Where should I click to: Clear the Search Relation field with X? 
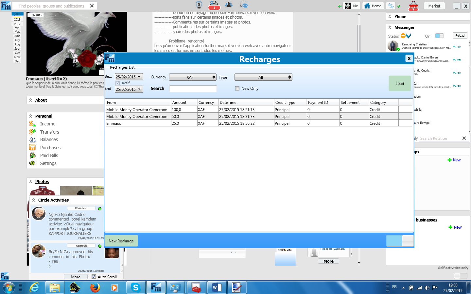tap(464, 138)
